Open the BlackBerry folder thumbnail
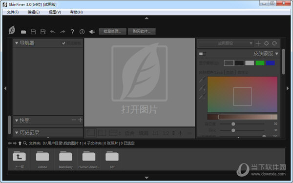Viewport: 293px width, 183px height. click(x=65, y=159)
